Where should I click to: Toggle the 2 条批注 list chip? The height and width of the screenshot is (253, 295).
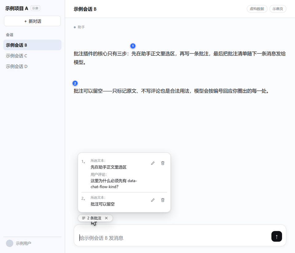[x=92, y=218]
